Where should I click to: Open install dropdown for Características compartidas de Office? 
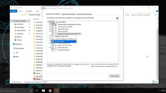point(54,25)
